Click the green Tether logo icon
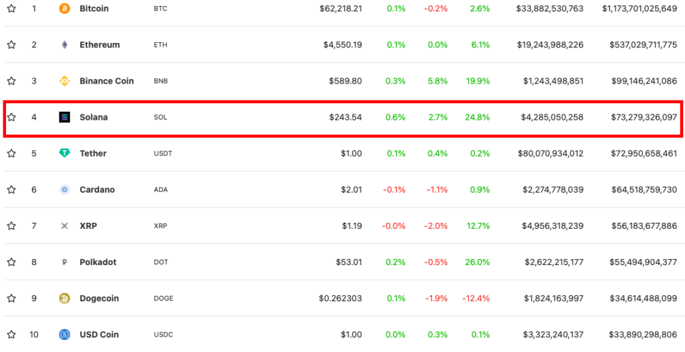Screen dimensions: 685x352 (65, 153)
